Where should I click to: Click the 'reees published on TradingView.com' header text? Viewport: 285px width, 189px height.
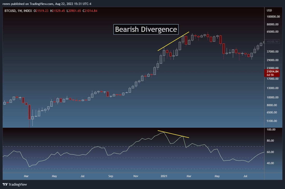28,4
